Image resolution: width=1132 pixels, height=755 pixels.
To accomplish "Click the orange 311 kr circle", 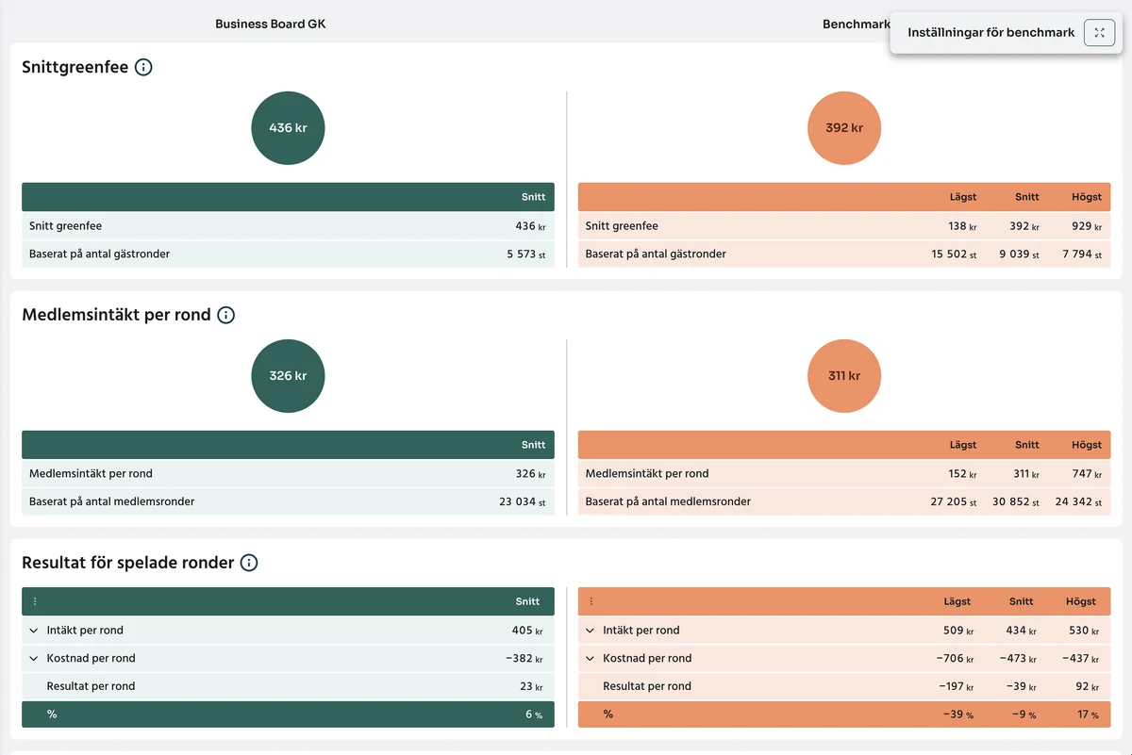I will (844, 375).
